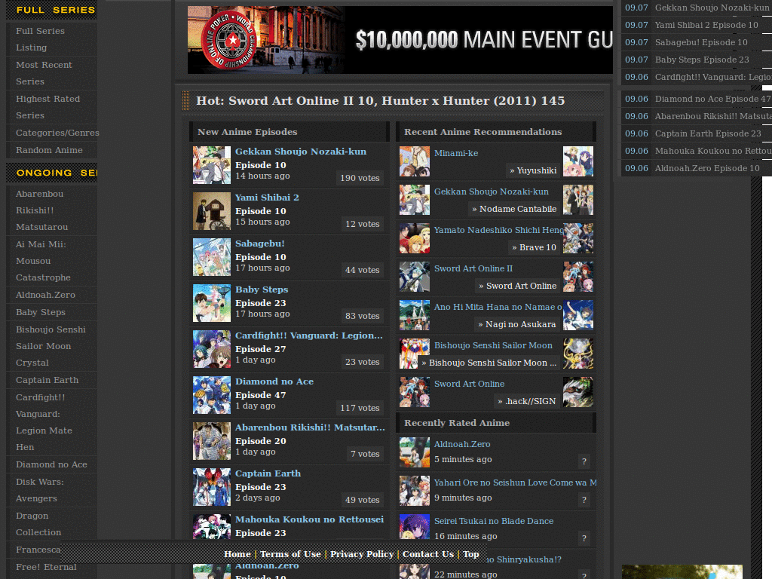Click Nagi no Asukara thumbnail image

click(x=578, y=315)
